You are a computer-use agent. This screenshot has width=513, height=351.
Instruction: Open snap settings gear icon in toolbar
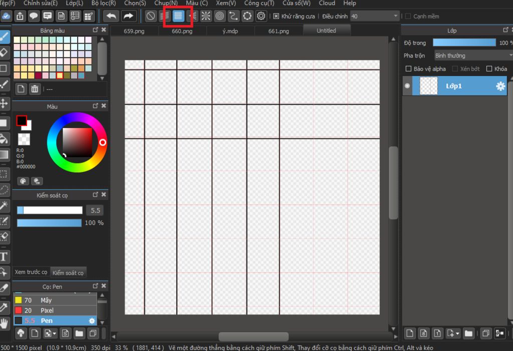click(261, 16)
